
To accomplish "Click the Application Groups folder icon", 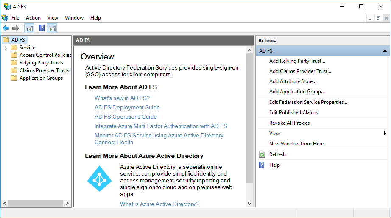I will tap(14, 78).
